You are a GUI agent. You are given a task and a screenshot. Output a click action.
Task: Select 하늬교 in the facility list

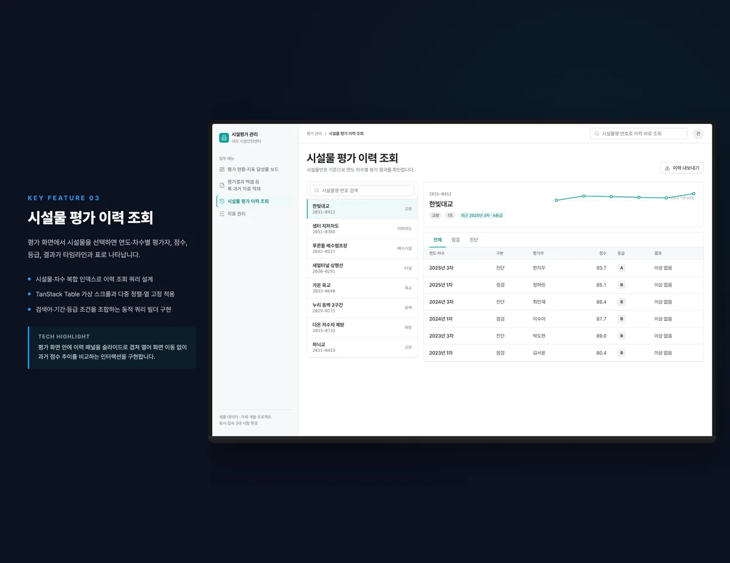pyautogui.click(x=362, y=347)
